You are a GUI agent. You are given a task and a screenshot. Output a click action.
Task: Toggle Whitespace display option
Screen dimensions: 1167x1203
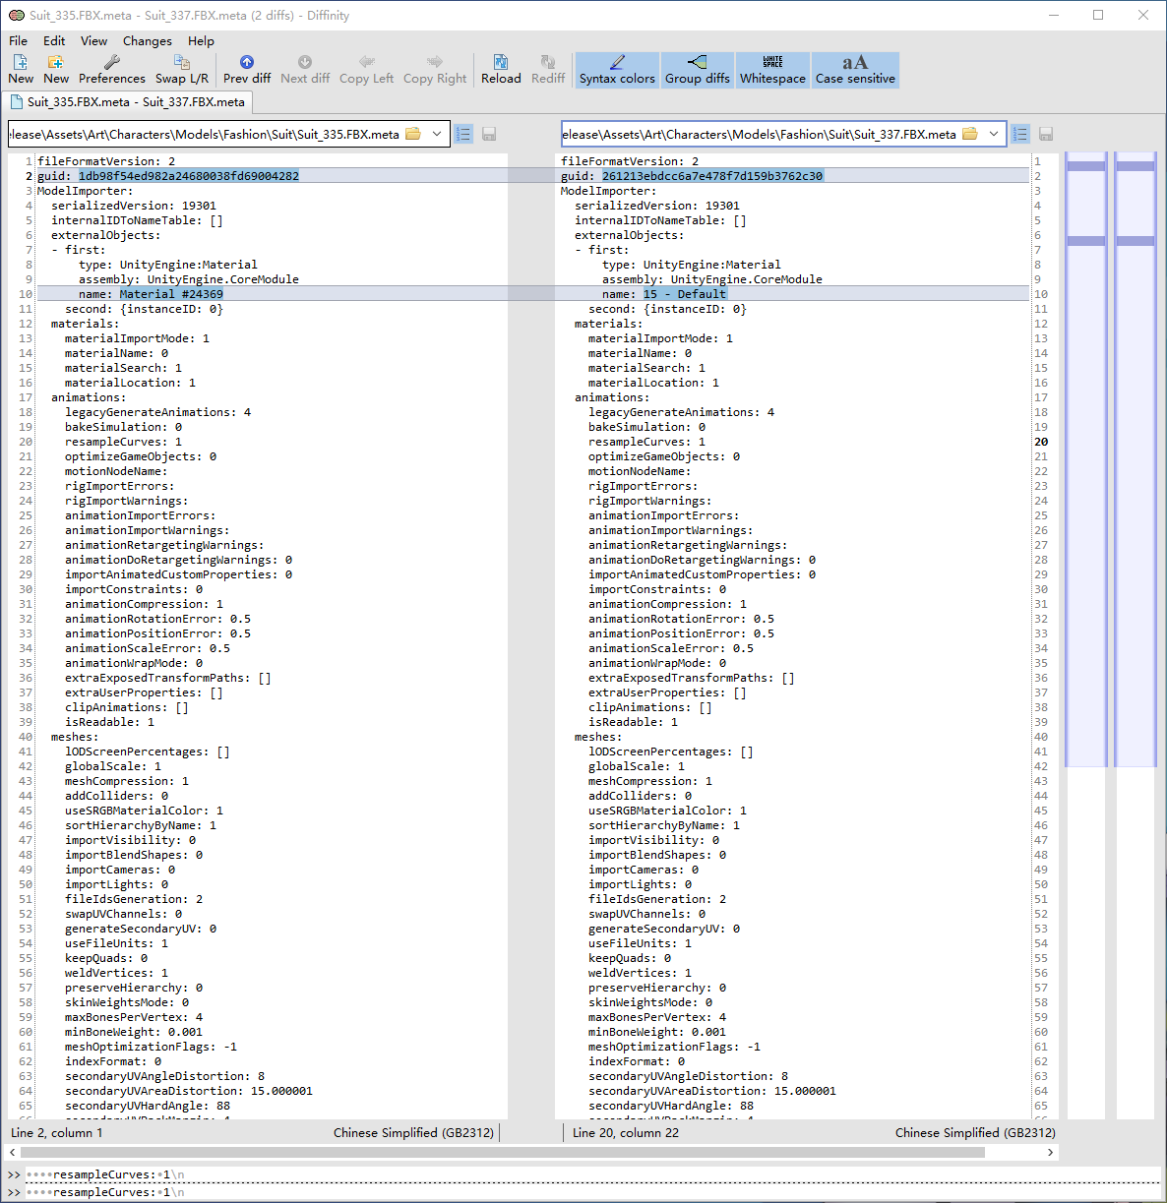772,70
